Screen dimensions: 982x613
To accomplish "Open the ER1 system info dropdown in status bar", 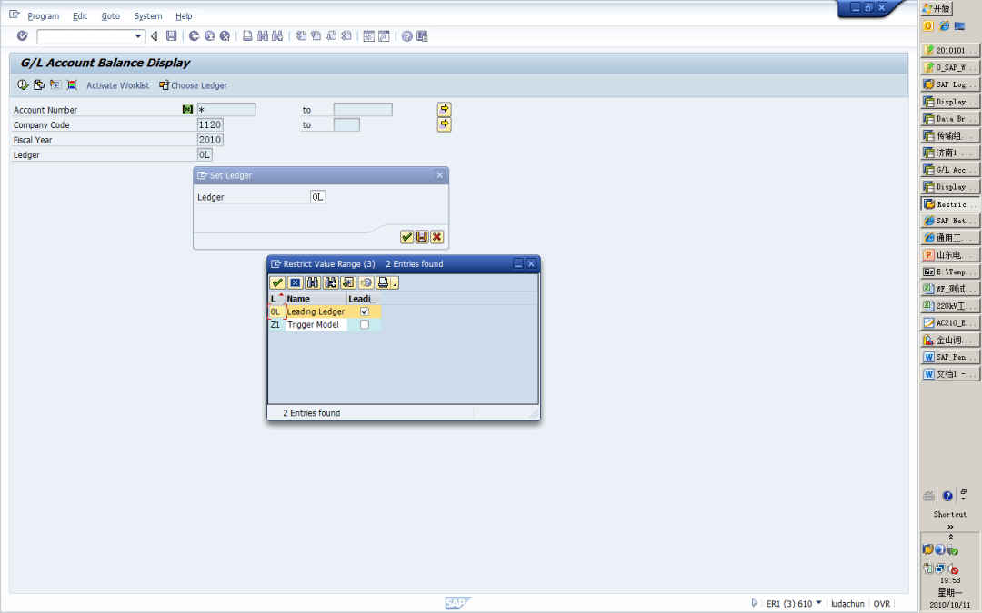I will click(x=818, y=603).
